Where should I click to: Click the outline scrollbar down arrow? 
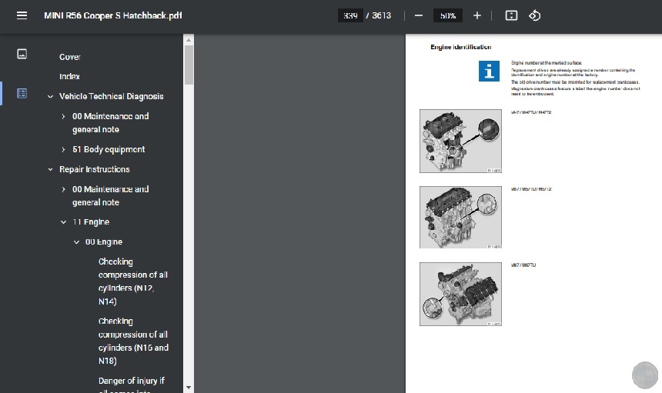189,387
